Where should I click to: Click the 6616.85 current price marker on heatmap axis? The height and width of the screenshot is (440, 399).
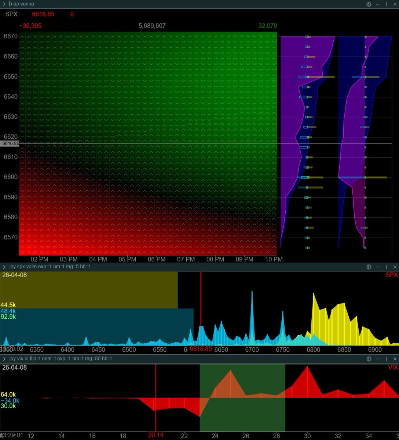(10, 144)
